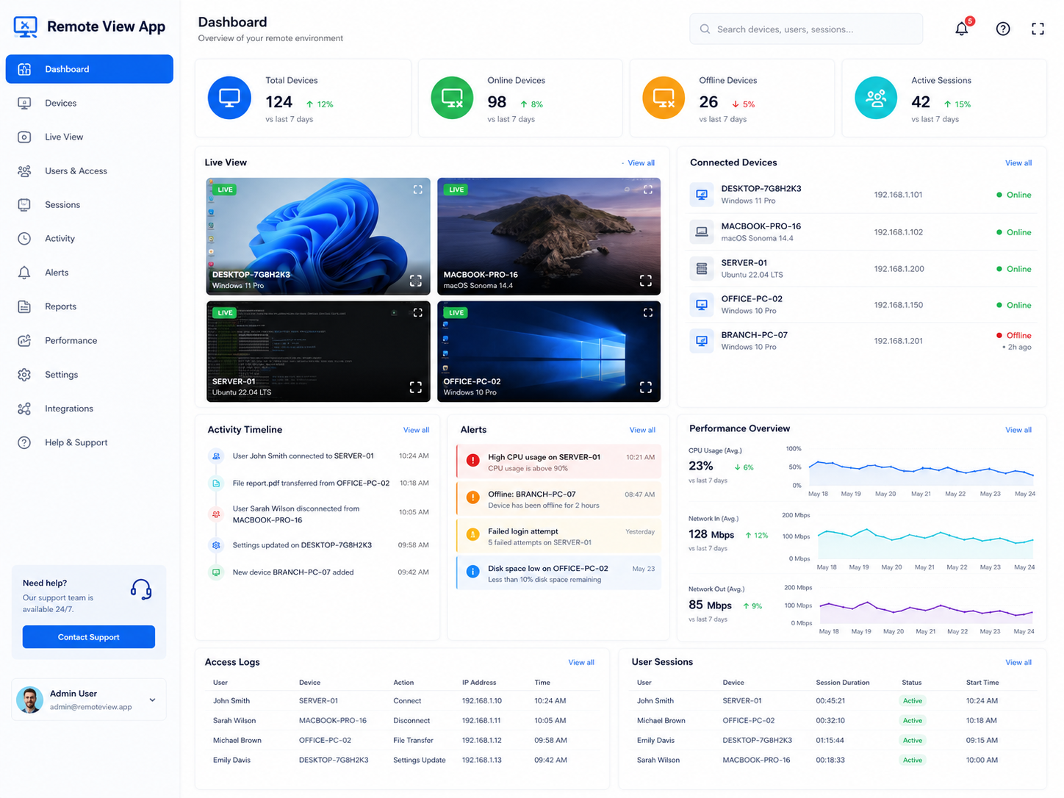The width and height of the screenshot is (1064, 798).
Task: Click the monitor icon for BRANCH-PC-07
Action: [702, 341]
